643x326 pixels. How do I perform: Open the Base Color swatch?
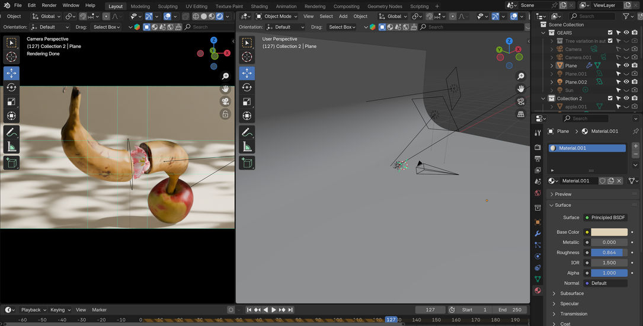point(609,232)
